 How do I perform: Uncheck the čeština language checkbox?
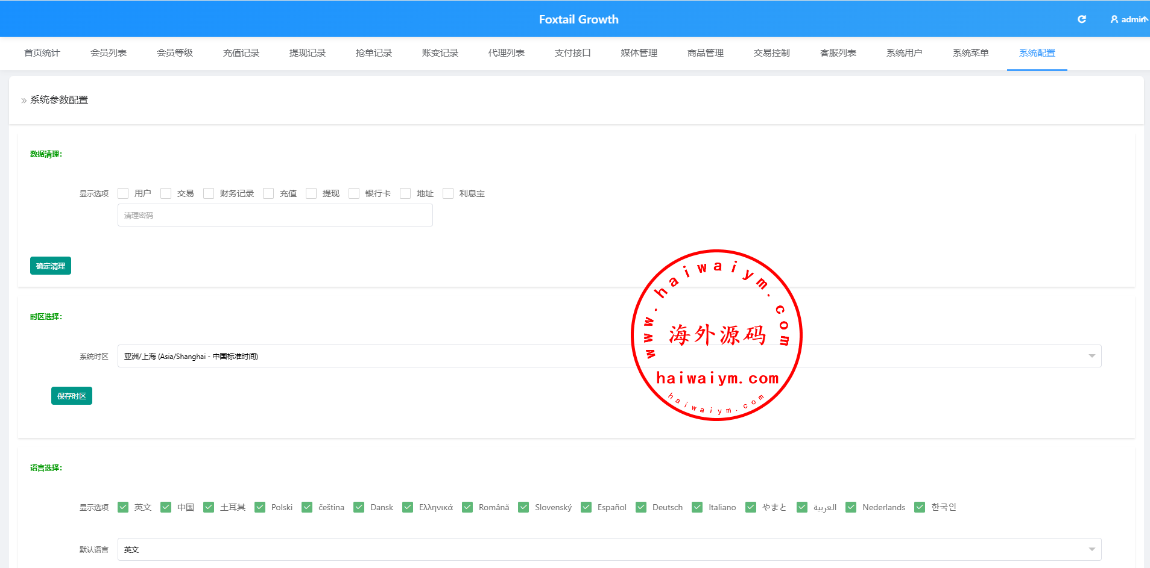coord(307,507)
